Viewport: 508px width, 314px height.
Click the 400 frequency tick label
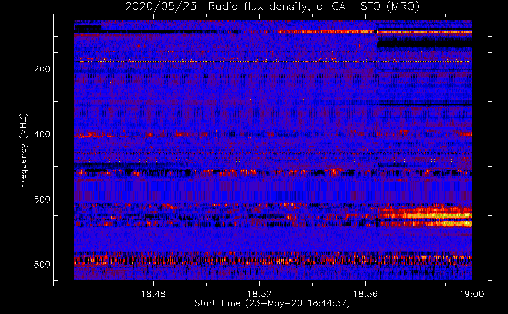tap(42, 134)
